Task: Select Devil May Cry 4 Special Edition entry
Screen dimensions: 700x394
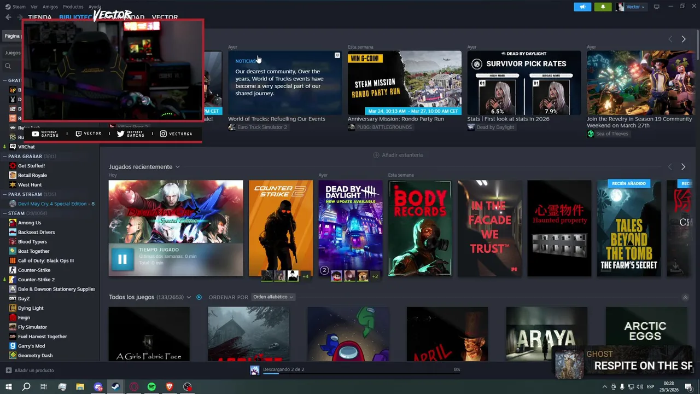Action: pos(56,204)
